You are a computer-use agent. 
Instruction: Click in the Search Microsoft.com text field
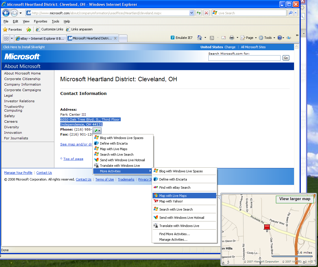pos(244,58)
